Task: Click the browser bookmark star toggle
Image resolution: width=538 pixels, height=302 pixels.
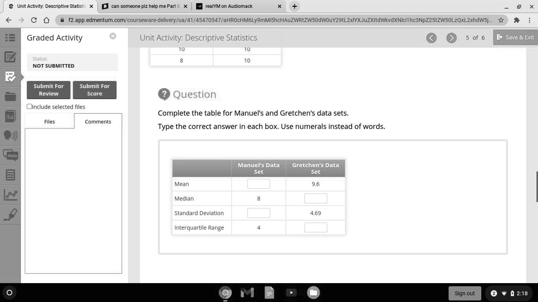Action: tap(501, 19)
